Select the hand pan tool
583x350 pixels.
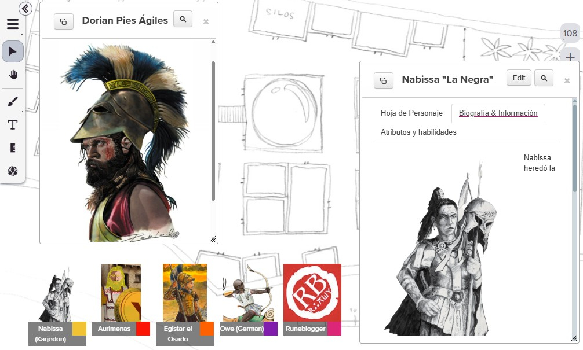tap(13, 75)
